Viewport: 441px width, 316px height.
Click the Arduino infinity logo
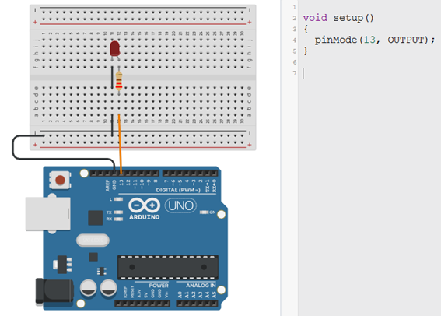coord(145,205)
